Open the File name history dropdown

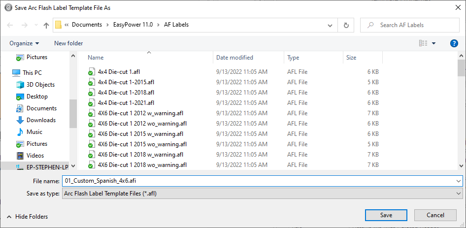point(459,181)
